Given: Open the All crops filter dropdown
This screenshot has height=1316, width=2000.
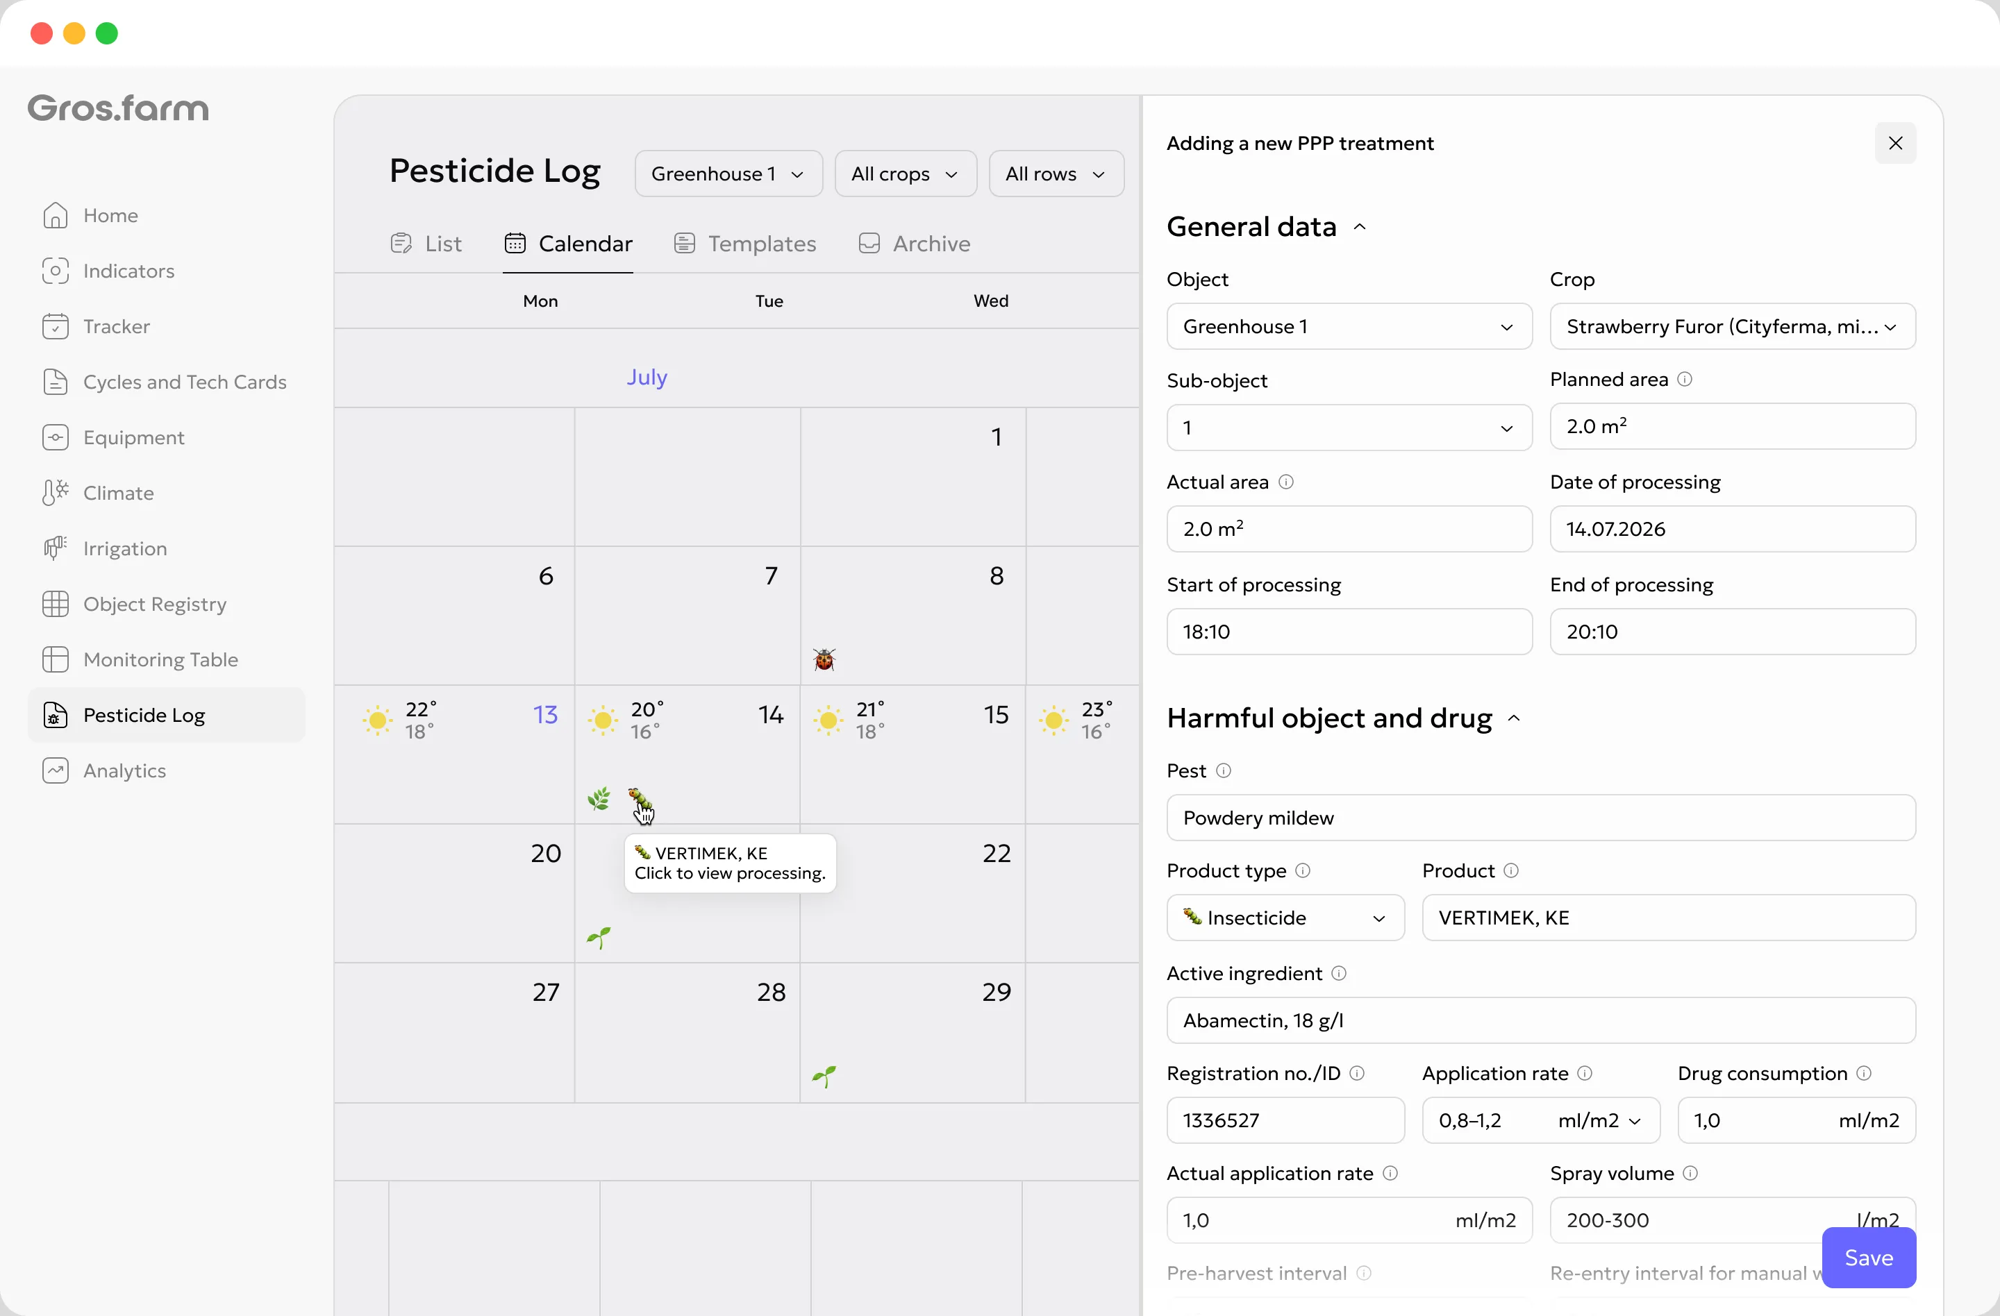Looking at the screenshot, I should coord(906,174).
